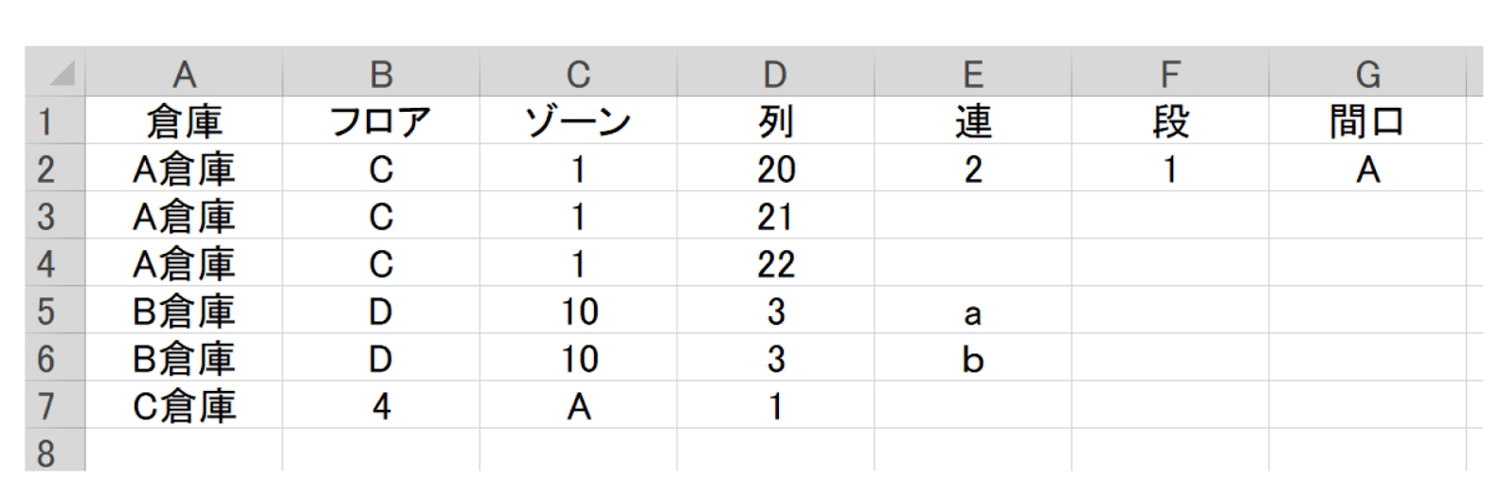Select cell G2 containing A
The height and width of the screenshot is (499, 1500).
1367,169
